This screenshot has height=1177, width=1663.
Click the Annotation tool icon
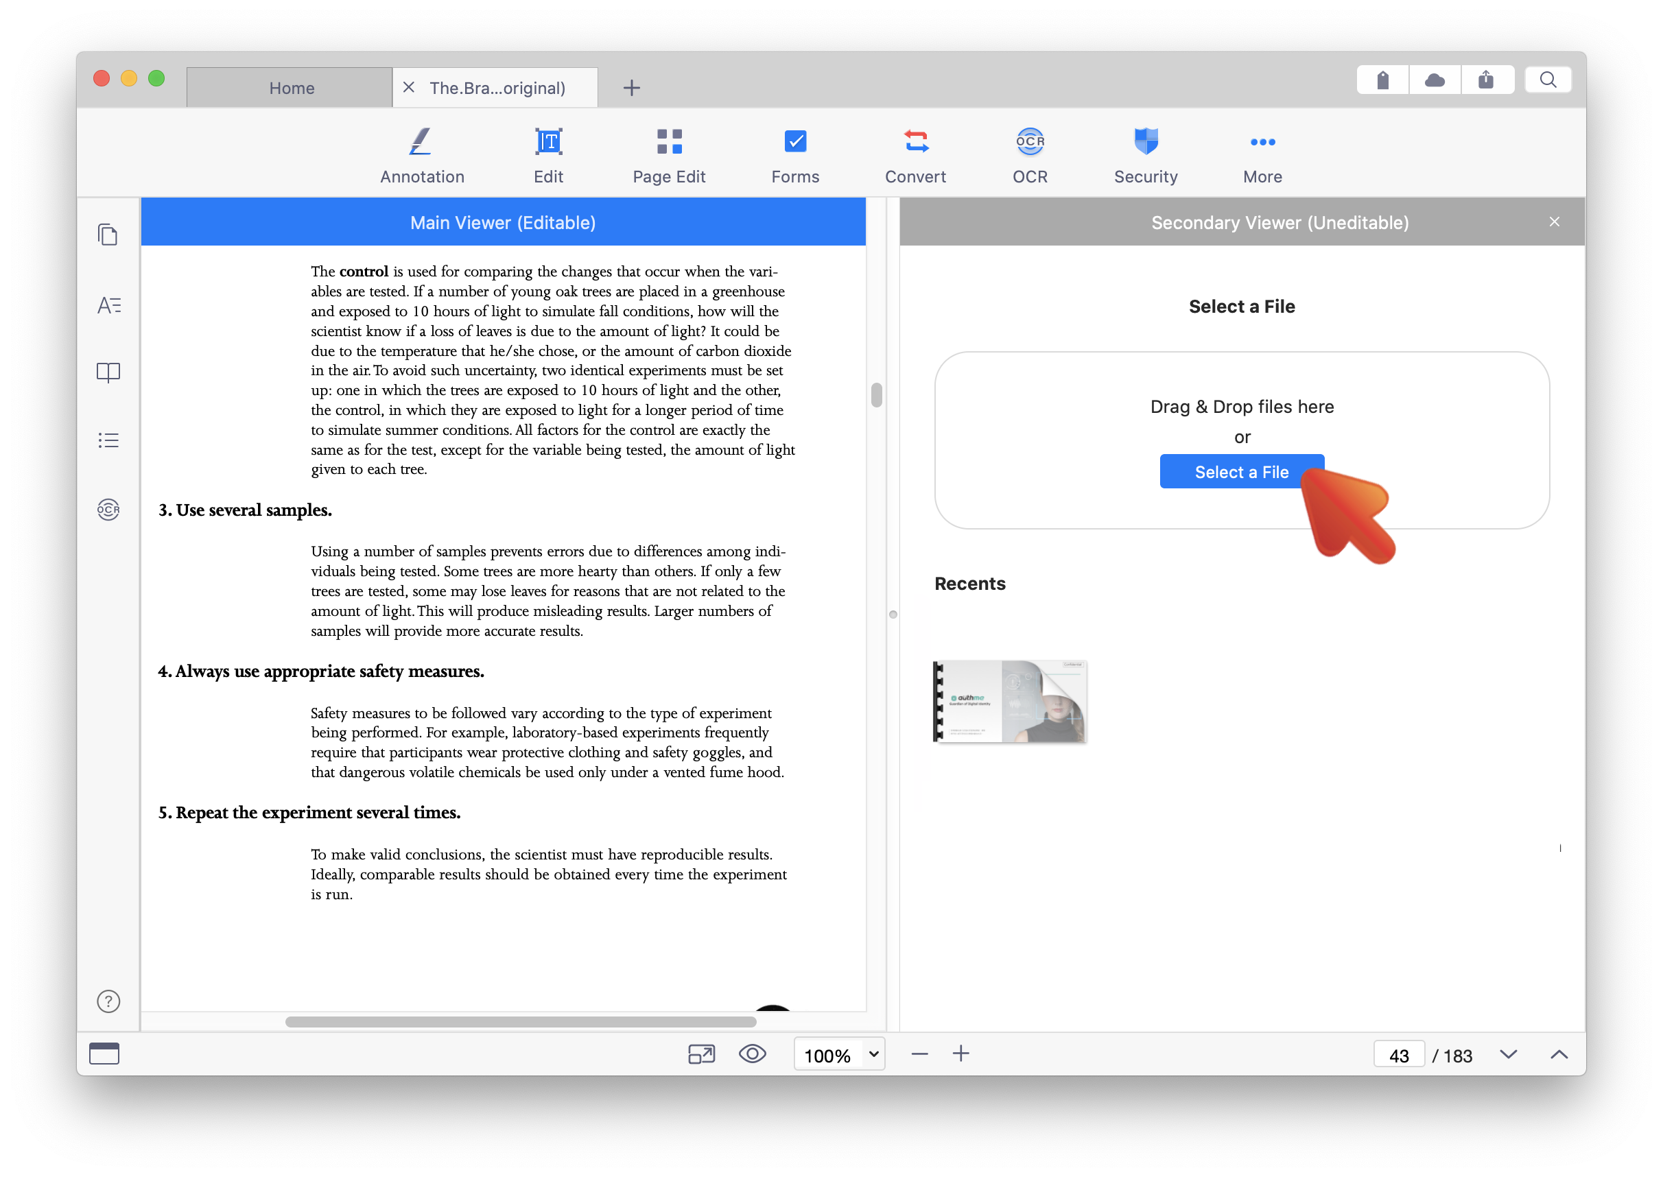point(422,141)
